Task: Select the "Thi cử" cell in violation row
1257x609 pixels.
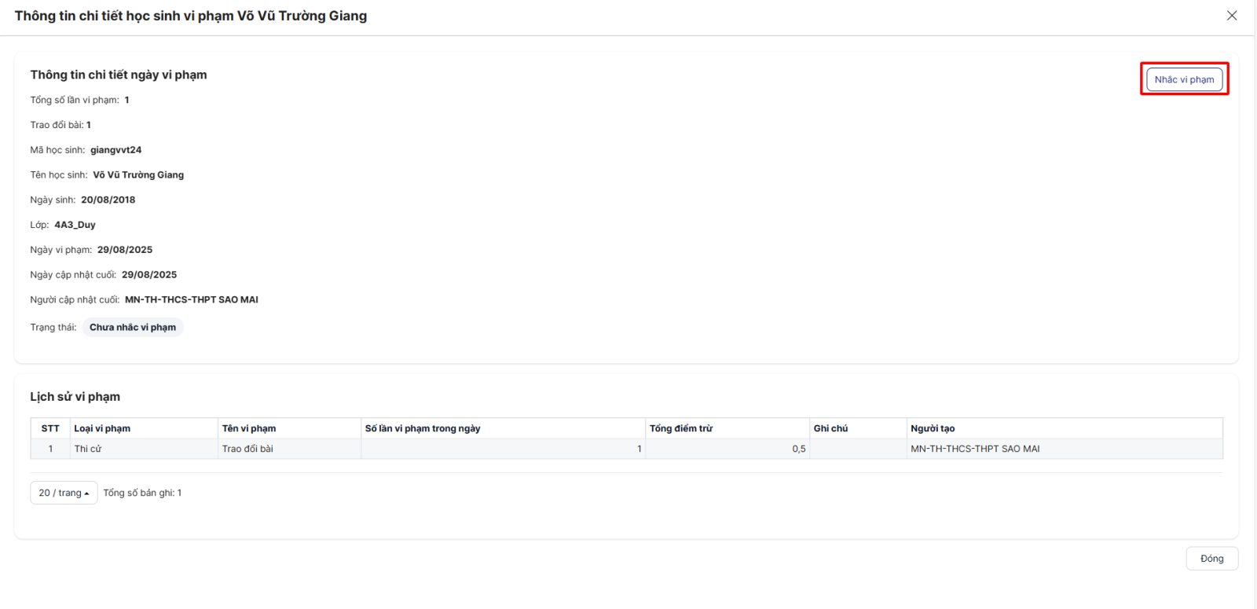Action: pos(88,449)
